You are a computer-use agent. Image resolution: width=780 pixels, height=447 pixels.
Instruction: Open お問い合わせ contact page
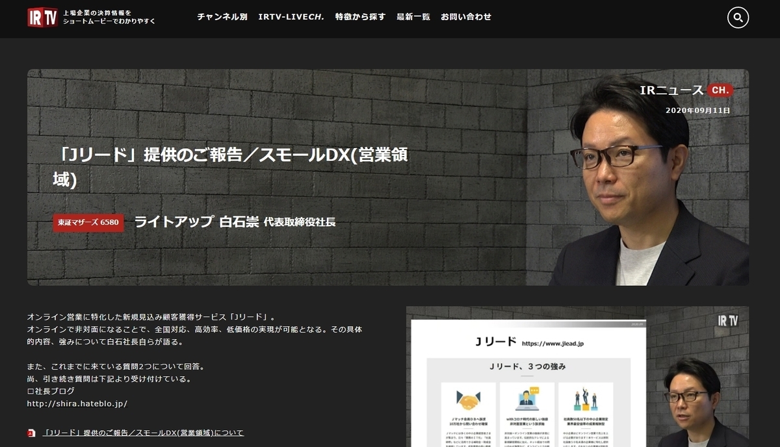[466, 17]
